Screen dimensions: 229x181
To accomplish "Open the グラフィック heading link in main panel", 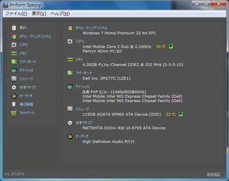I will point(82,87).
